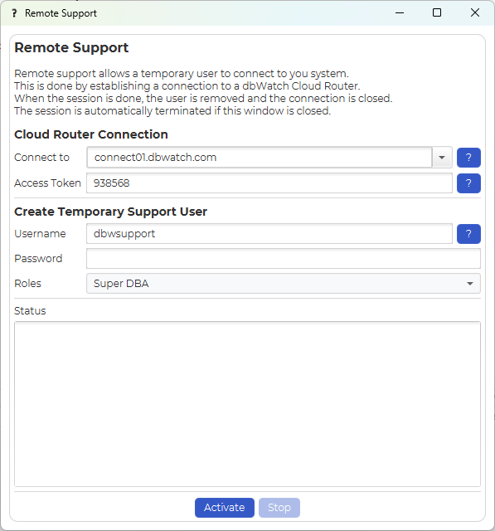Click the Activate button
Viewport: 495px width, 531px height.
[x=225, y=508]
